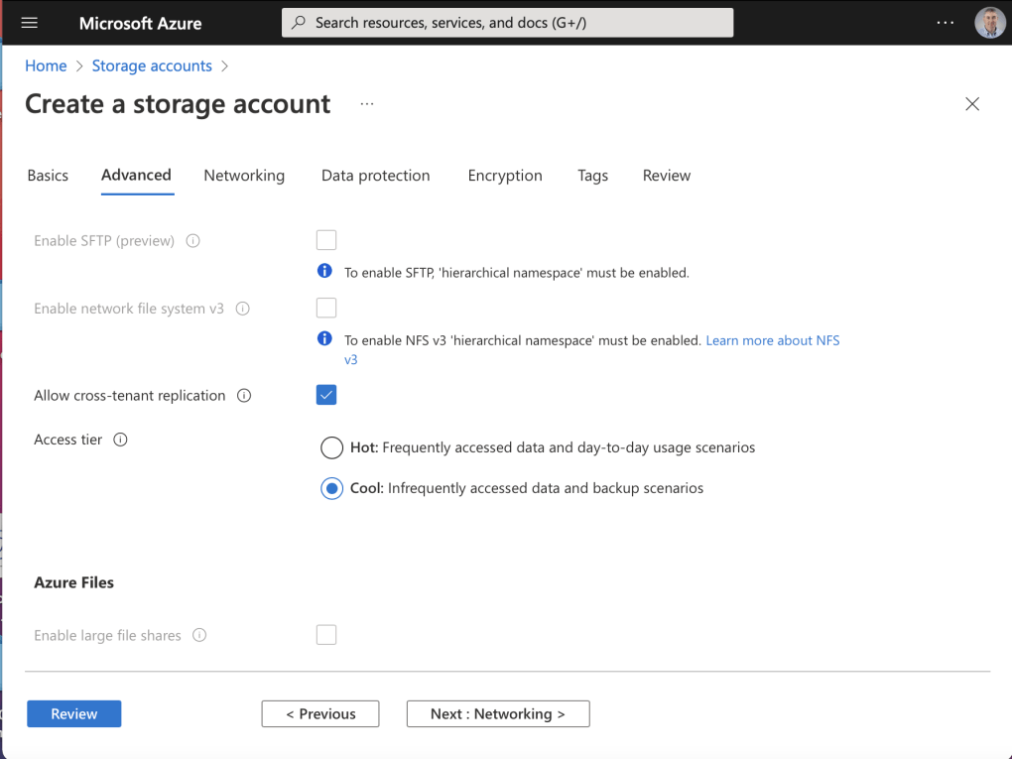Click info icon beside Enable SFTP
Image resolution: width=1012 pixels, height=759 pixels.
pyautogui.click(x=193, y=241)
